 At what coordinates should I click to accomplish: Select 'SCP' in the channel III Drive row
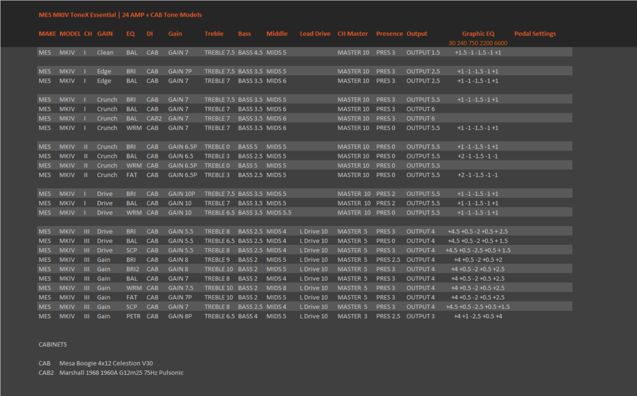(132, 250)
